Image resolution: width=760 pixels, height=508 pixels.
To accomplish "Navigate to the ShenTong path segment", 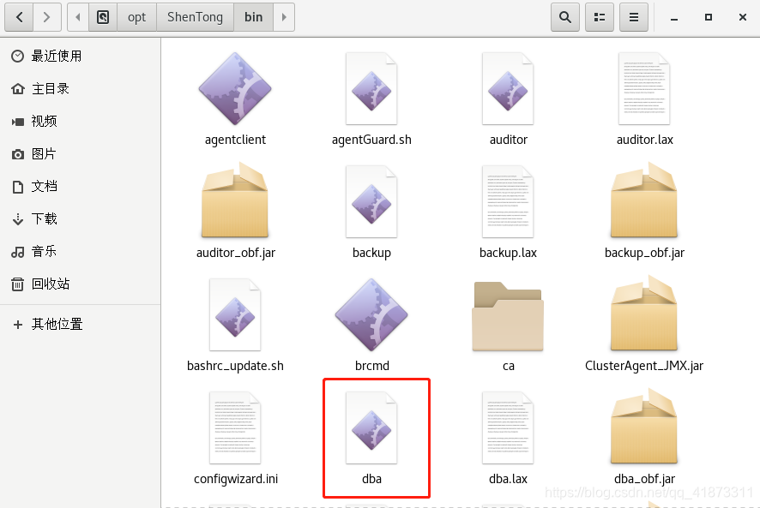I will point(195,17).
